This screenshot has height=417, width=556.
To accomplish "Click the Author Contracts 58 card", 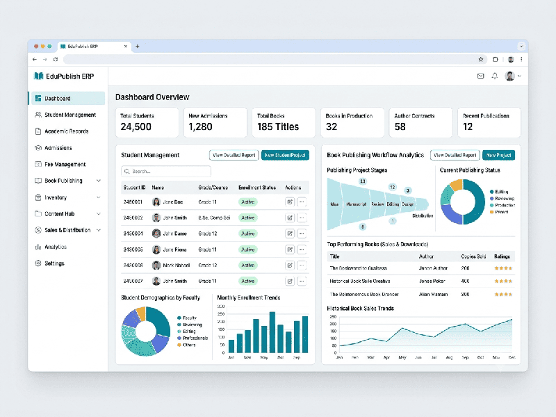I will pyautogui.click(x=421, y=122).
